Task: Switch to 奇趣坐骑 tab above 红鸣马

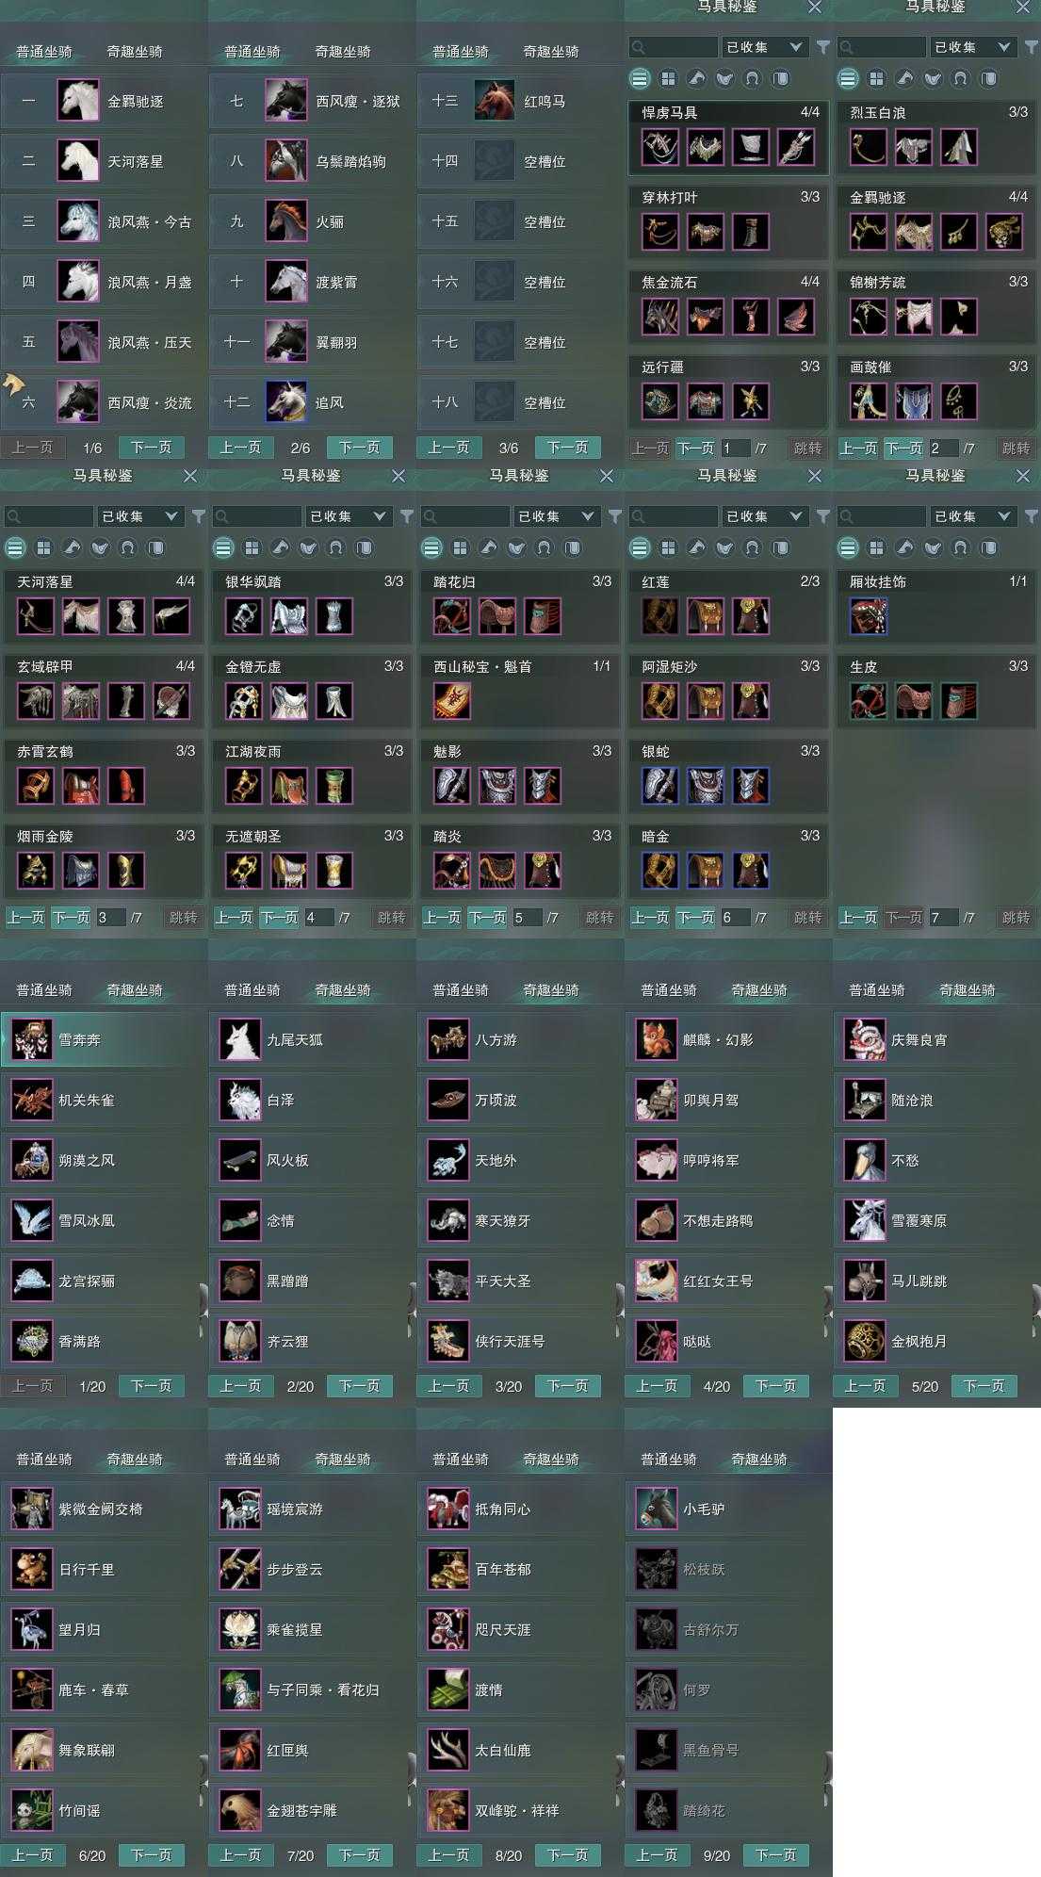Action: click(x=551, y=51)
